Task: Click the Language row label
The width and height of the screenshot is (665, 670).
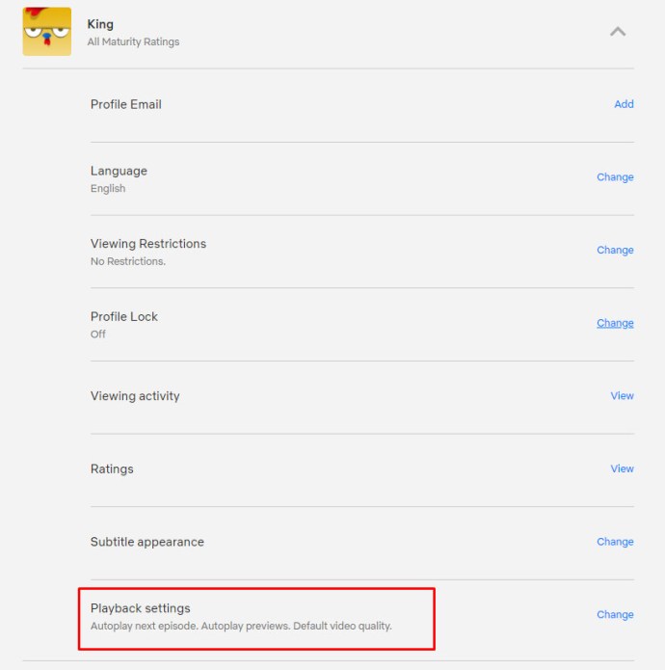Action: point(119,171)
